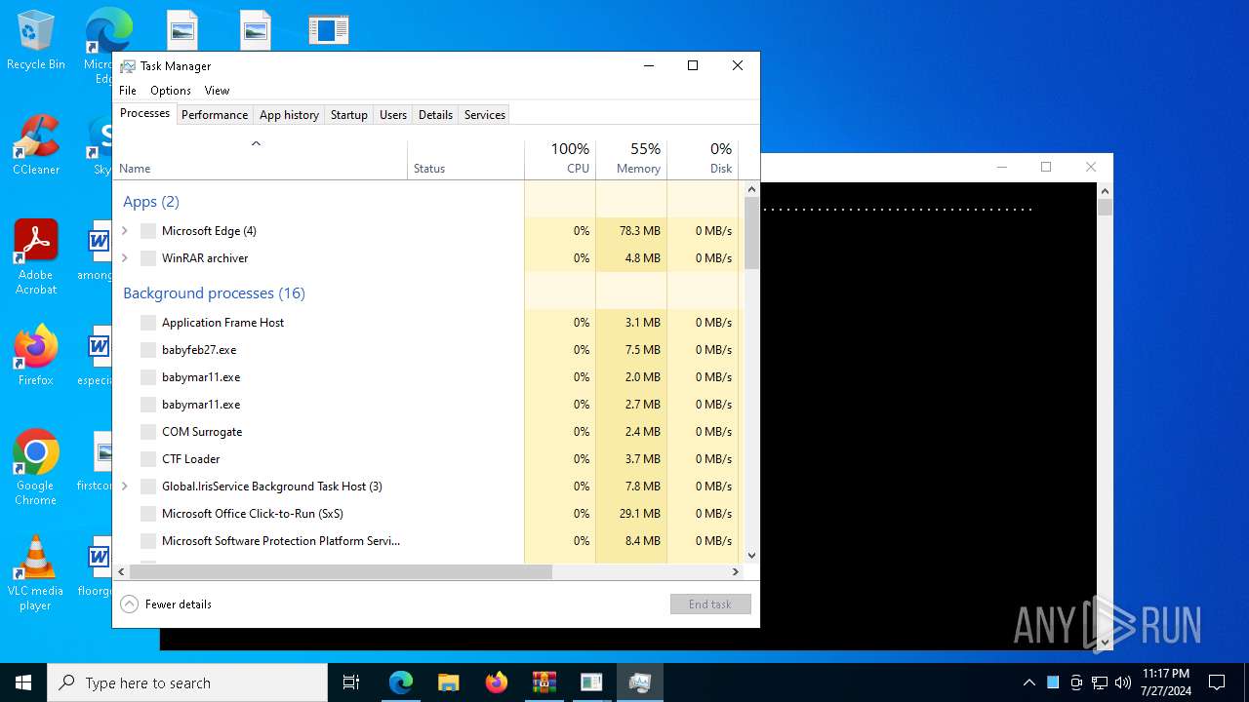This screenshot has width=1249, height=702.
Task: Open the File menu
Action: (x=128, y=91)
